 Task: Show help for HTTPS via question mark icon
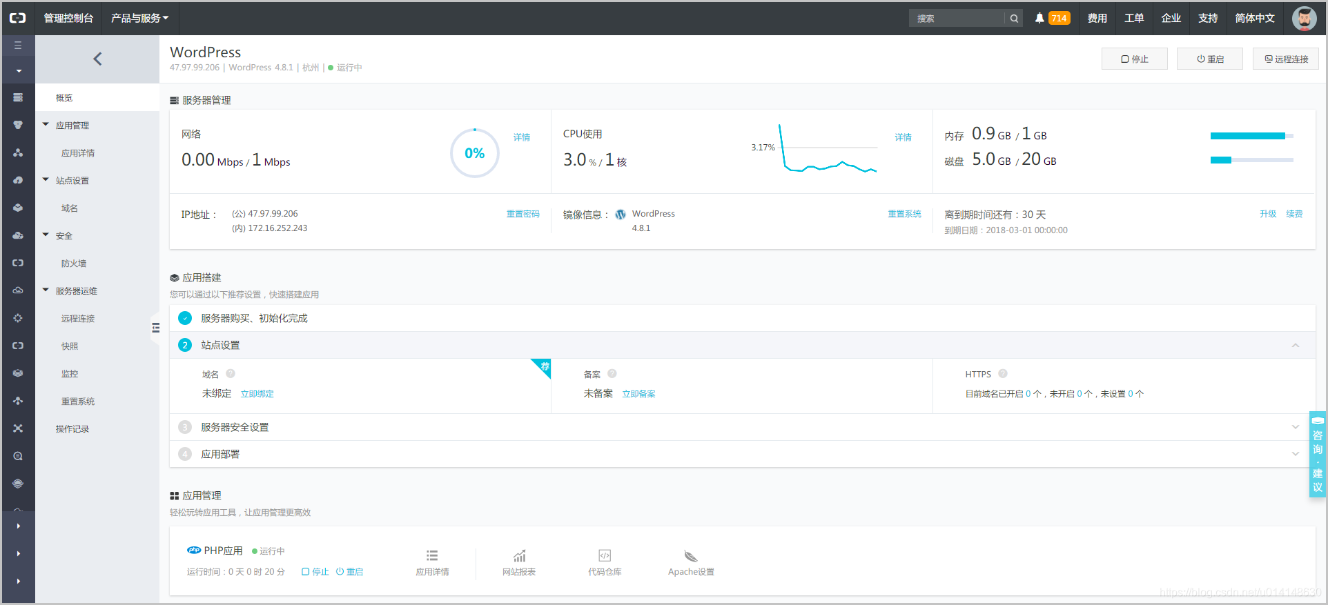coord(1003,373)
